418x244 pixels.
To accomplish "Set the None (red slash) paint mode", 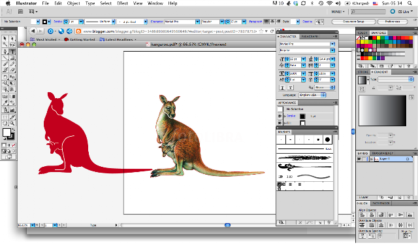I will (13, 145).
